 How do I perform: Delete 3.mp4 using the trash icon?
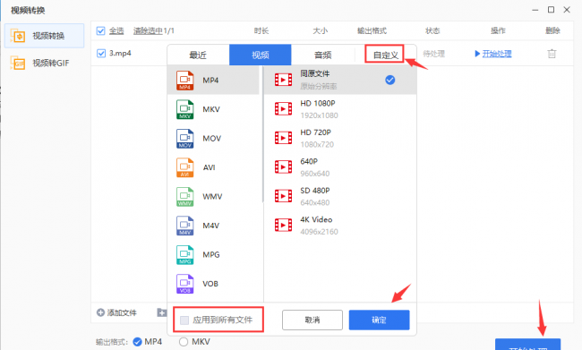coord(552,54)
